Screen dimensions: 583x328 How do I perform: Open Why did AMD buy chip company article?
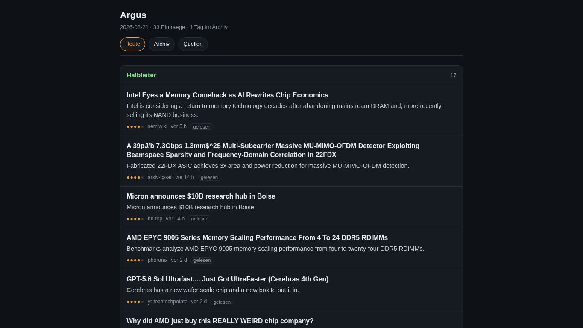tap(220, 321)
